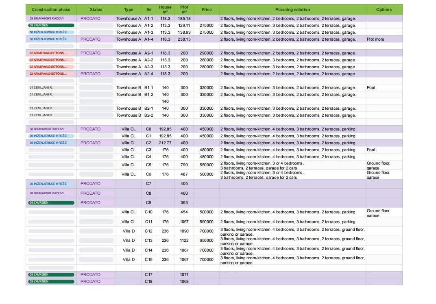Click price 590000 for C11

207,222
